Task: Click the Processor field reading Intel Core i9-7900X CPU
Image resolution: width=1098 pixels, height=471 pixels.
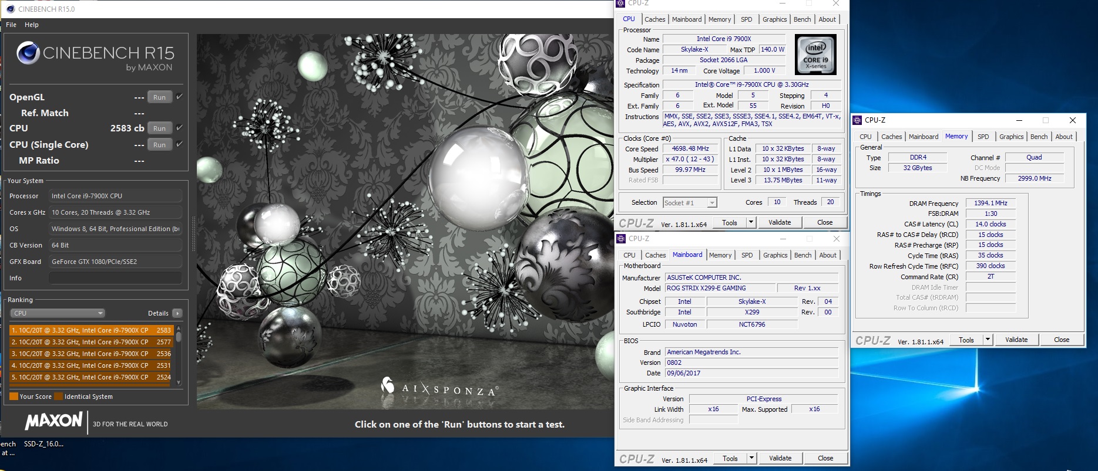Action: click(x=115, y=196)
